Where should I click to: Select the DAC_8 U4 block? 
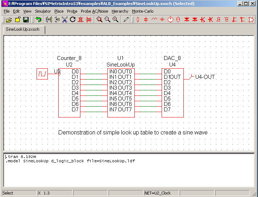[172, 93]
